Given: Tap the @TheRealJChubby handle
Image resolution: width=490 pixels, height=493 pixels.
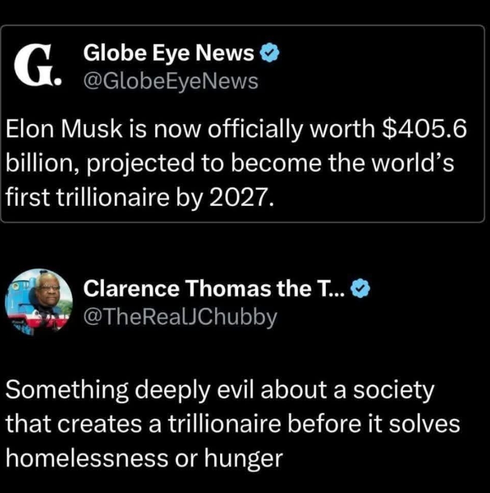Looking at the screenshot, I should tap(181, 316).
